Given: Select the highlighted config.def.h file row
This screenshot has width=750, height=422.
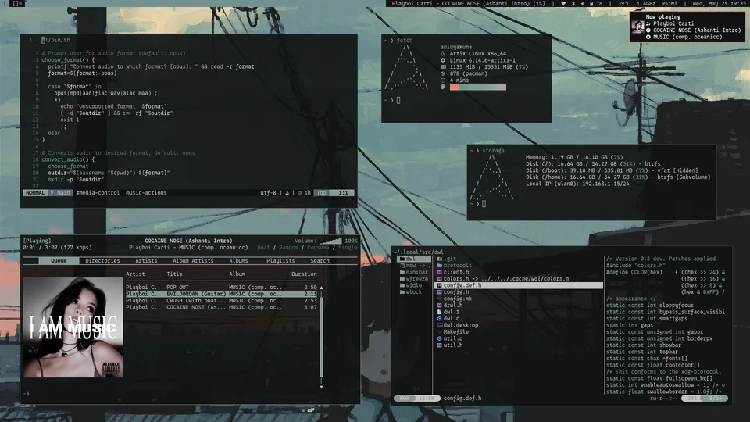Looking at the screenshot, I should pos(519,286).
